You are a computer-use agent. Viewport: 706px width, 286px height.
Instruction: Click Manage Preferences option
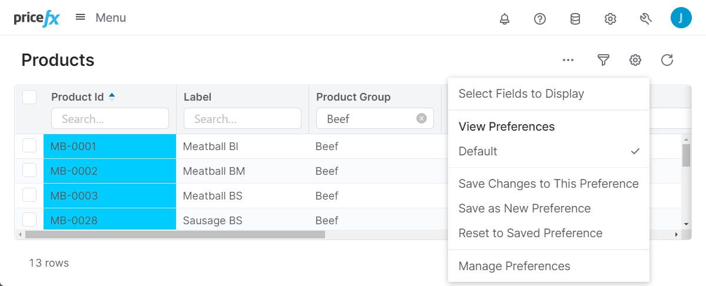514,266
